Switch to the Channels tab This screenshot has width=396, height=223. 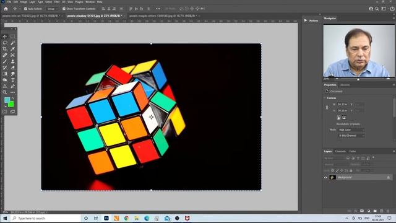click(x=340, y=151)
